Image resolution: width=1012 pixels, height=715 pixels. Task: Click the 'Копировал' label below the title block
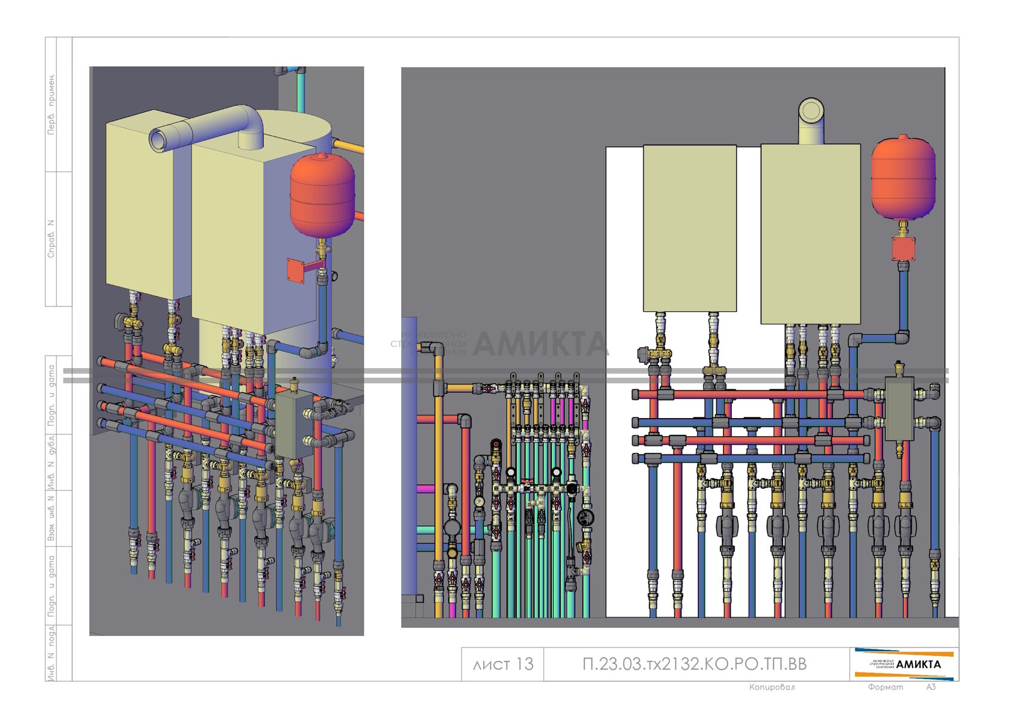[x=772, y=687]
